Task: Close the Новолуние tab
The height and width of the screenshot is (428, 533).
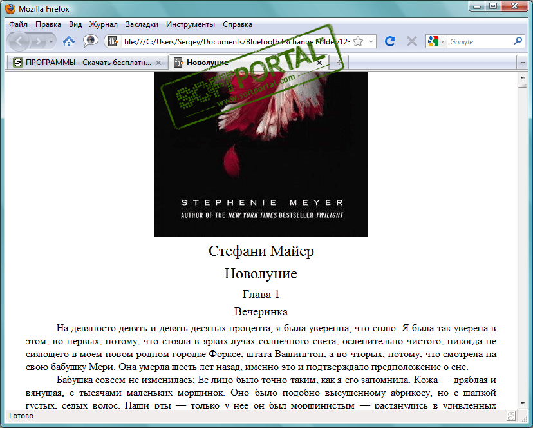Action: tap(319, 63)
